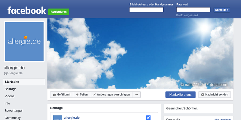Screen dimensions: 241x120
Task: Open the allergie.de post author link
Action: [x=72, y=118]
